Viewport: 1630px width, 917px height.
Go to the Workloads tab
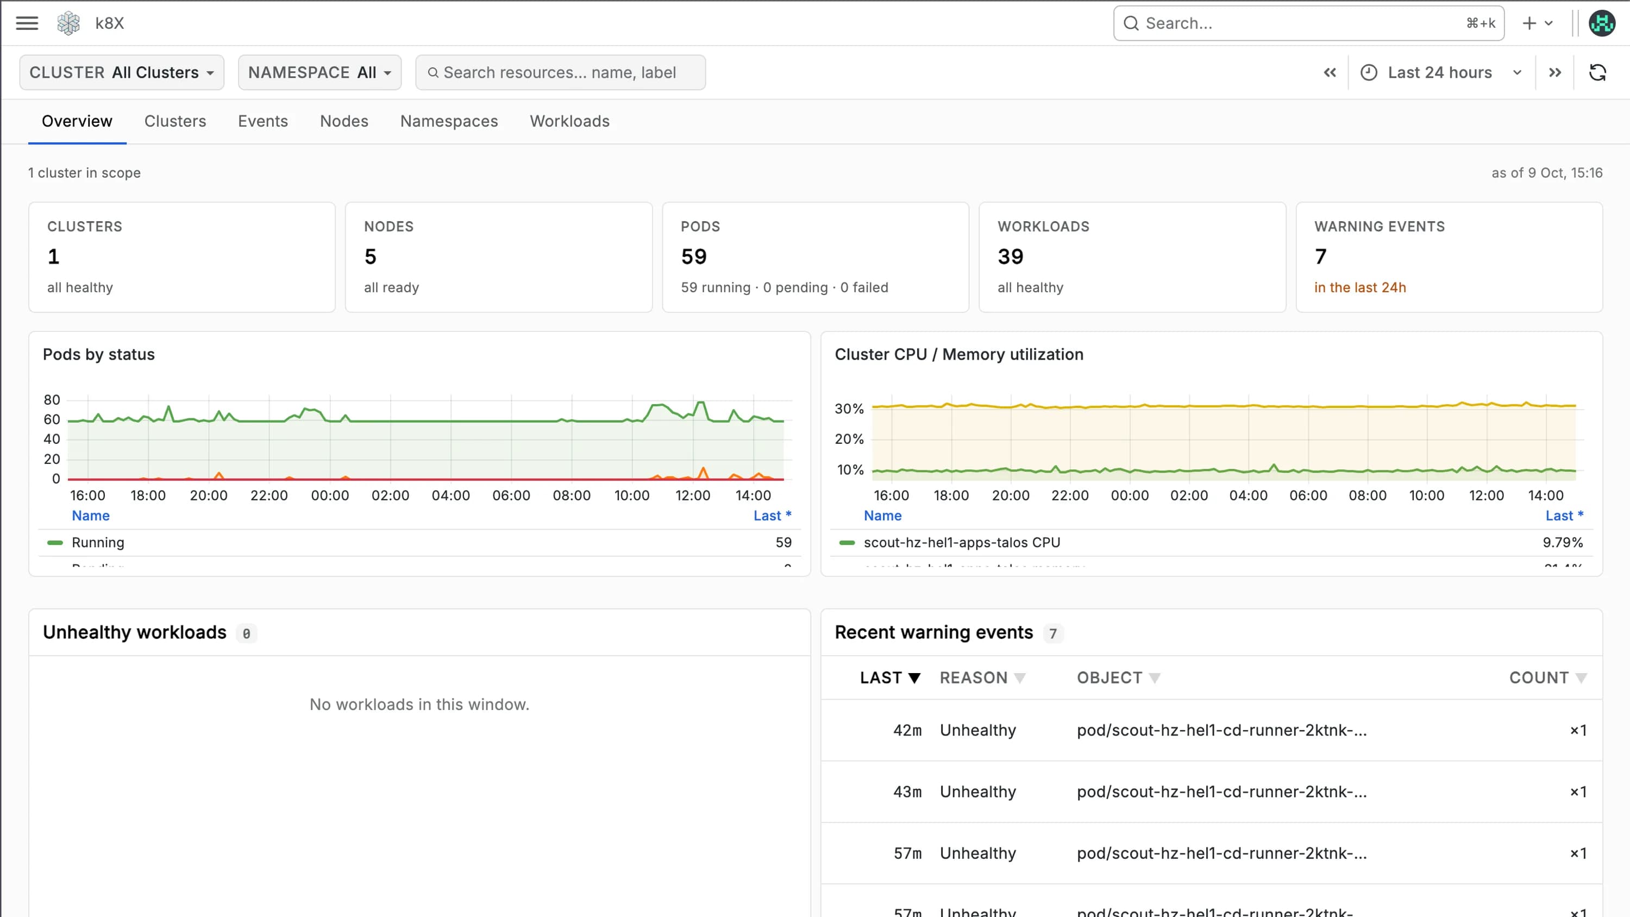tap(569, 122)
